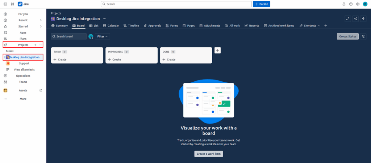This screenshot has height=163, width=371.
Task: Open automation via the lightning bolt icon
Action: (x=363, y=19)
